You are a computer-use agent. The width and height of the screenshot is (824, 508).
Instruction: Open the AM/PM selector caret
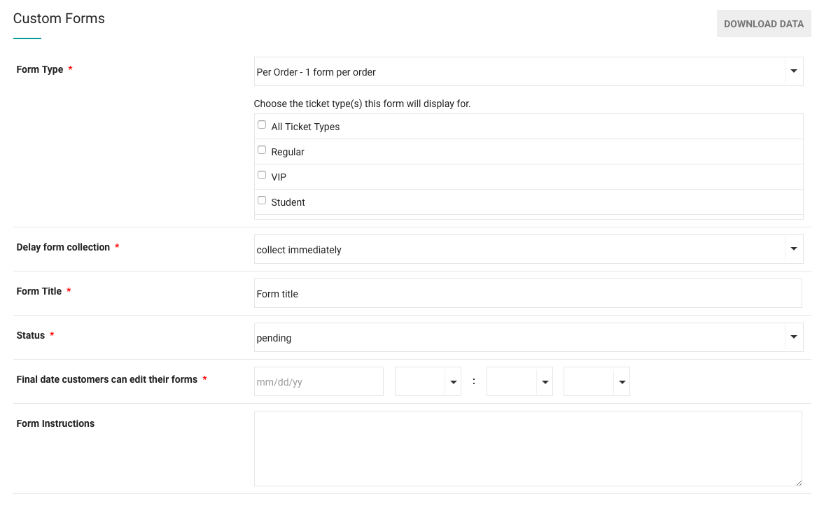tap(622, 381)
